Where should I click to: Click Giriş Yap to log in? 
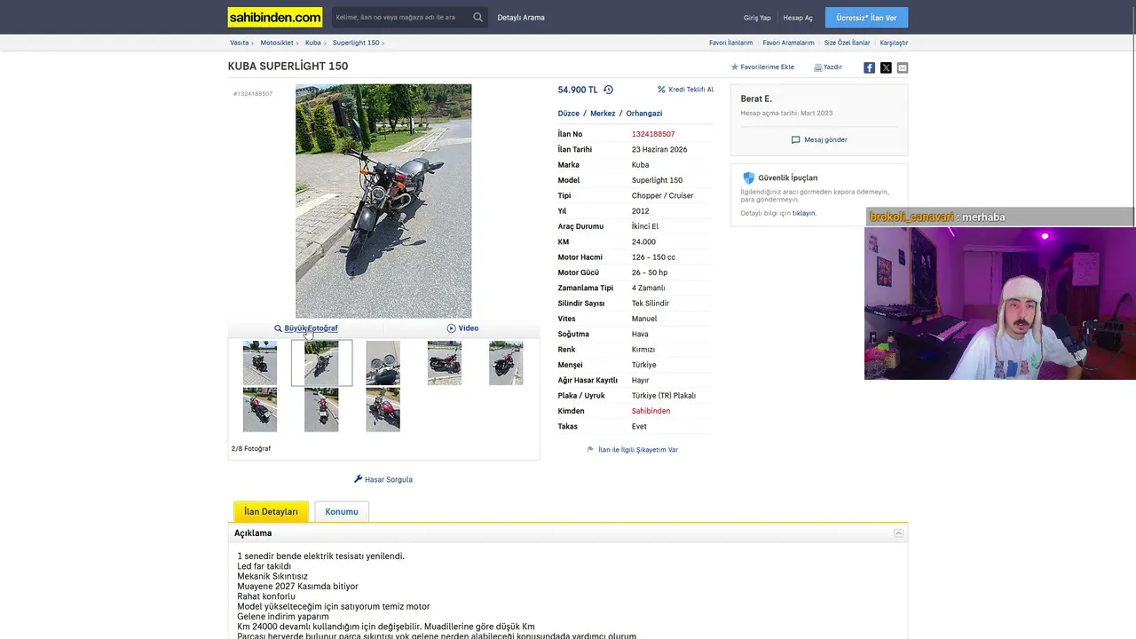pos(757,18)
